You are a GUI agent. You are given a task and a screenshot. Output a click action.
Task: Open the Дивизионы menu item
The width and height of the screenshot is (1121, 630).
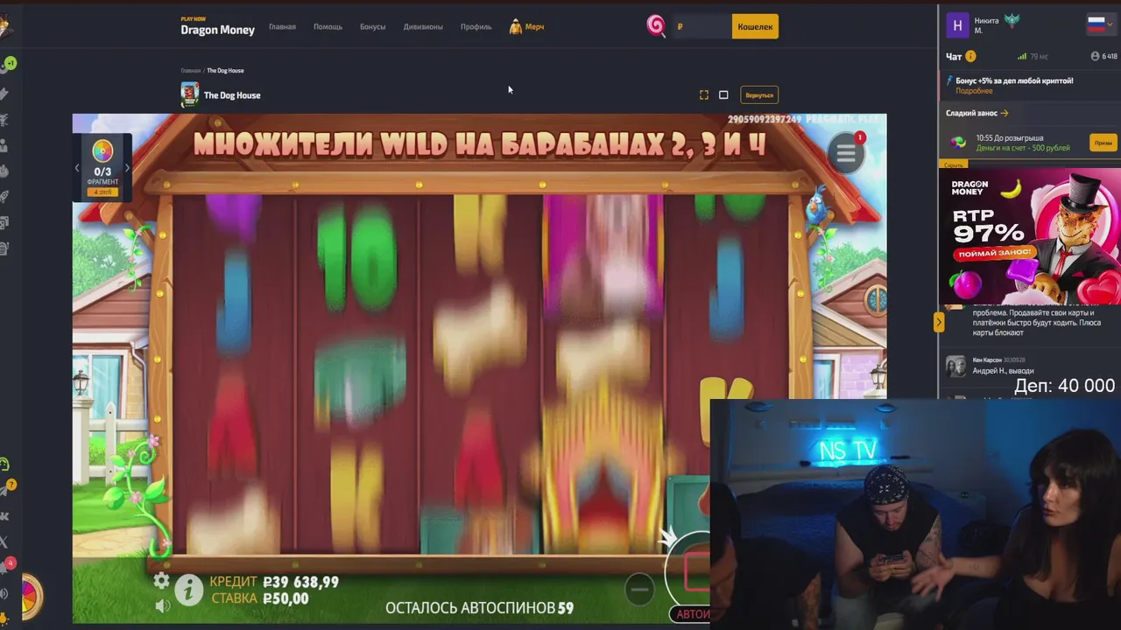423,26
